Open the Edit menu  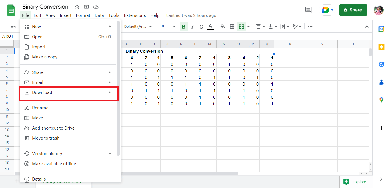point(37,15)
